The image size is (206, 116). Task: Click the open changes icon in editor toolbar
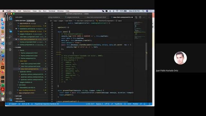(136, 17)
